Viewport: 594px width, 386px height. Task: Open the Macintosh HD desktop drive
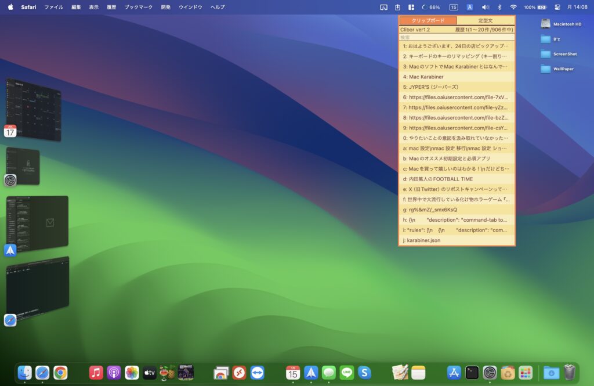coord(546,24)
